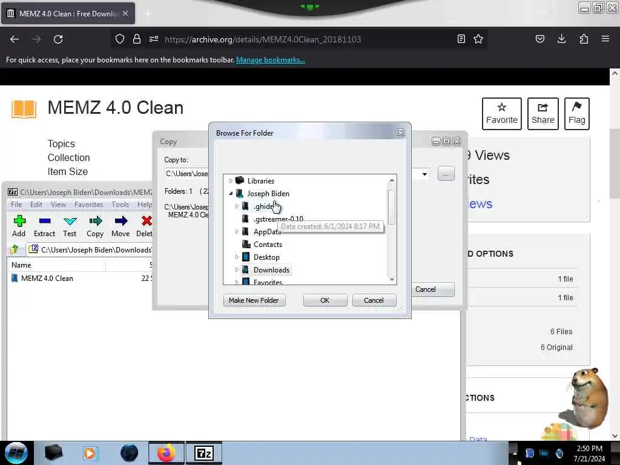Collapse the Joseph Biden tree node

231,193
